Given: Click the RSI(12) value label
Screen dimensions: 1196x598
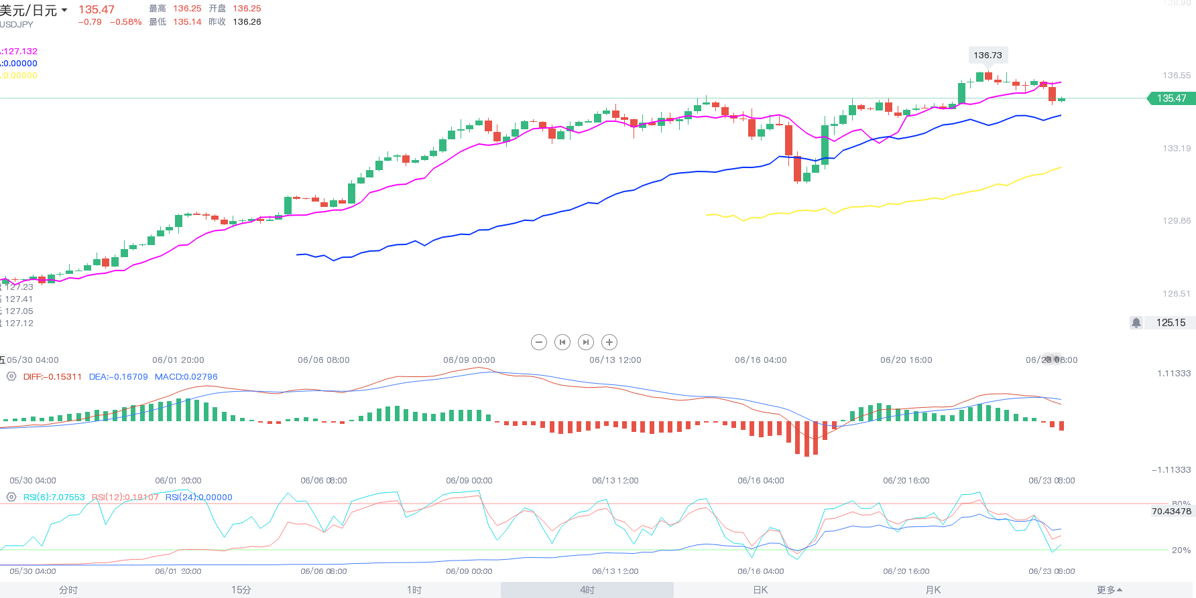Looking at the screenshot, I should pyautogui.click(x=125, y=498).
